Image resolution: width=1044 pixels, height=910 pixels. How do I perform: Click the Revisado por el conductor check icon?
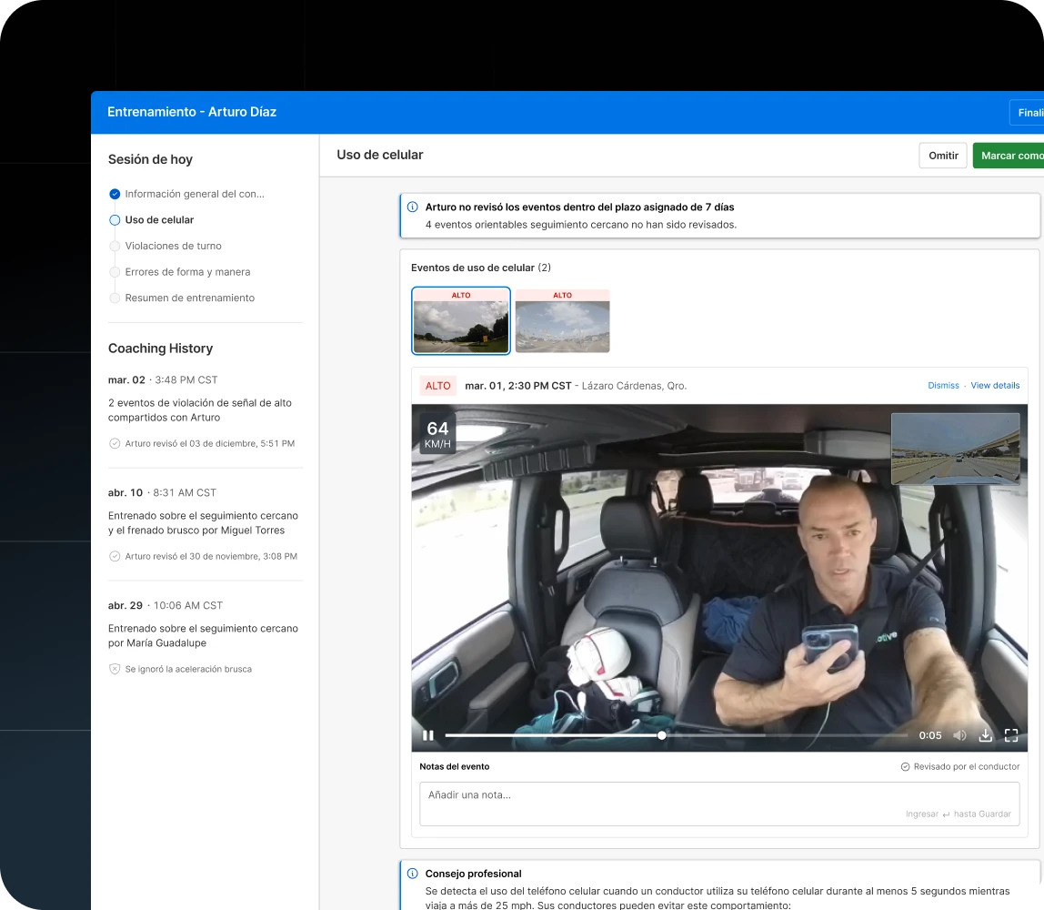(x=905, y=767)
